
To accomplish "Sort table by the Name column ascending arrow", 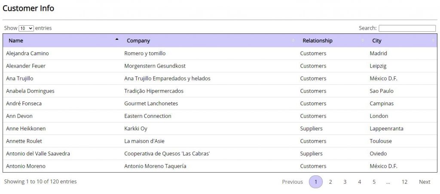I will point(117,39).
